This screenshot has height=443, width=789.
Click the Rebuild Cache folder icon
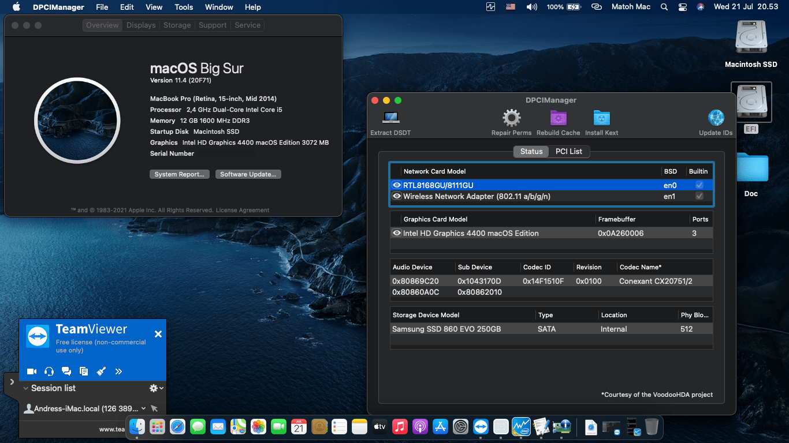[558, 118]
